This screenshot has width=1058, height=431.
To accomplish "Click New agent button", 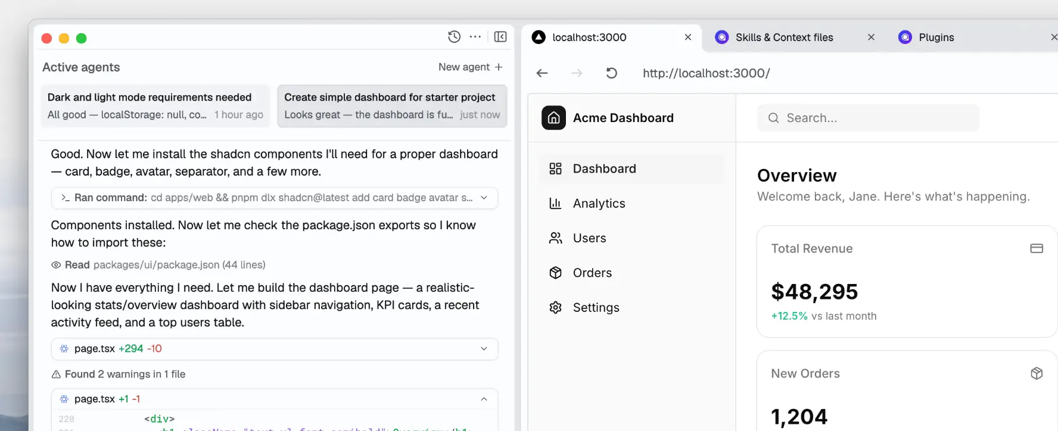I will pos(471,67).
